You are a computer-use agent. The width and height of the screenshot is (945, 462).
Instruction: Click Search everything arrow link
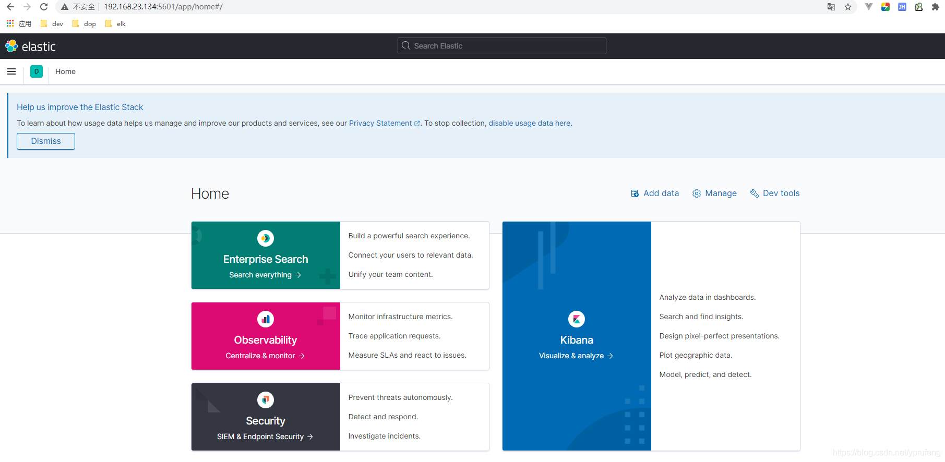265,275
